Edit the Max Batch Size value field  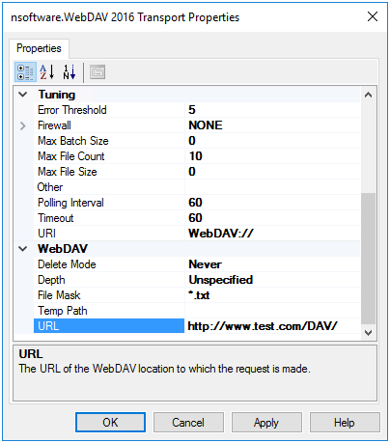click(272, 141)
